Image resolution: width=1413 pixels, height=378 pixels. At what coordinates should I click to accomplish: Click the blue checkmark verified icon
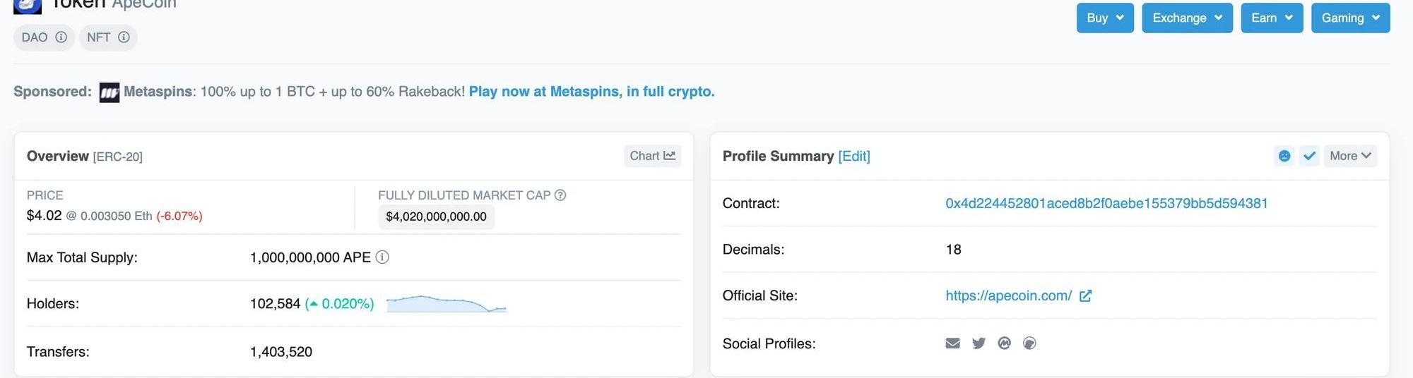click(1309, 156)
